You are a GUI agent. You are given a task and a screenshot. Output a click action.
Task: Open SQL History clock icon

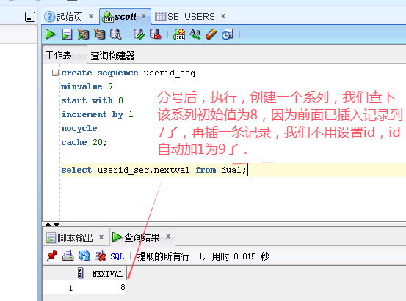tap(228, 34)
